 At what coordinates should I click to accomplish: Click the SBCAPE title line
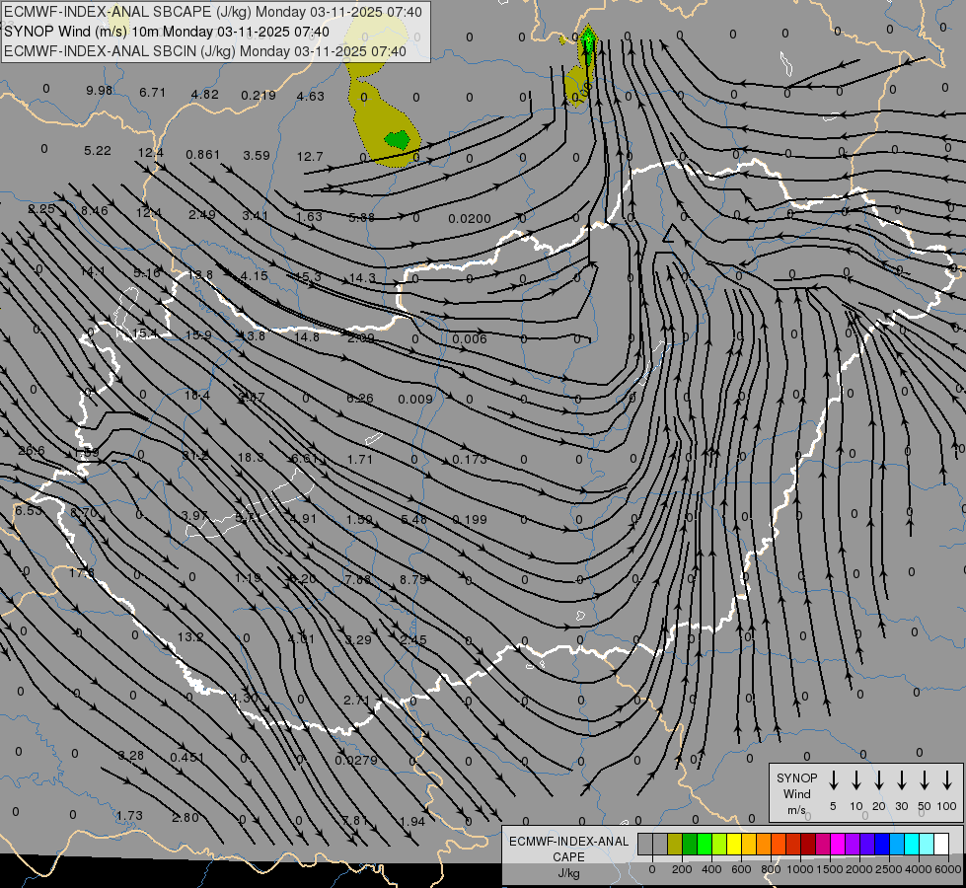[x=213, y=12]
